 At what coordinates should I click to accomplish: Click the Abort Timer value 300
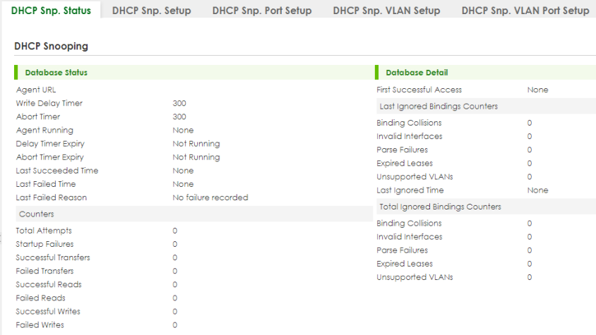(x=179, y=116)
